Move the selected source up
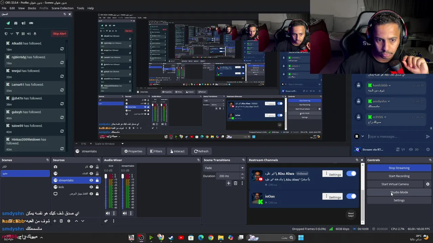433x243 pixels. [x=76, y=221]
